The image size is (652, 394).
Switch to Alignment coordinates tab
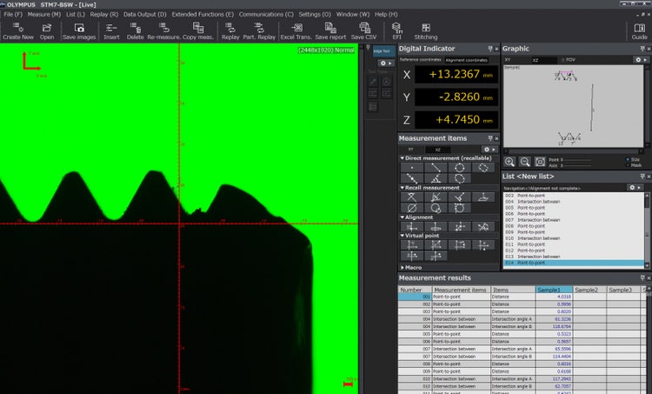click(x=467, y=60)
